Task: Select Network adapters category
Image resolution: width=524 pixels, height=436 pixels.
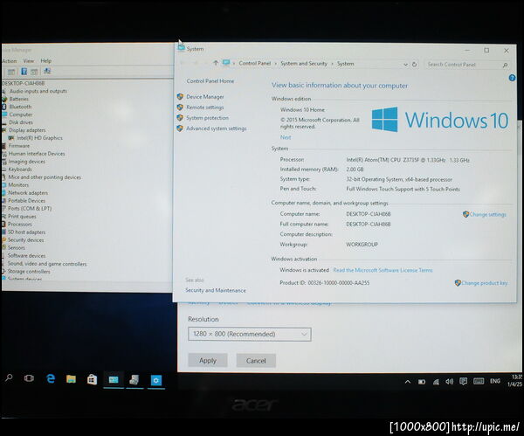Action: coord(28,193)
